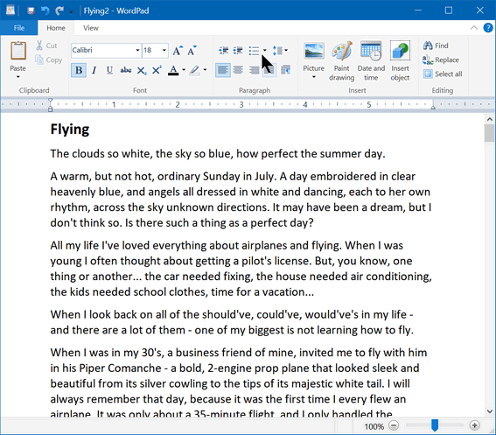The image size is (496, 435).
Task: Toggle Subscript formatting
Action: pyautogui.click(x=142, y=70)
